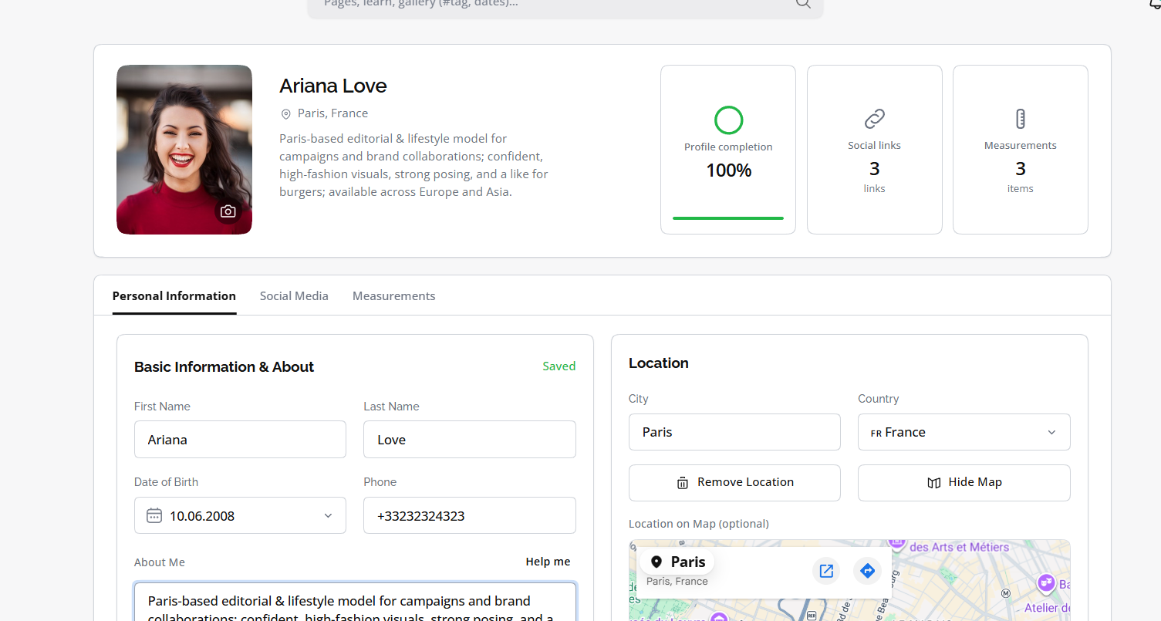Switch to the Personal Information tab

click(174, 295)
